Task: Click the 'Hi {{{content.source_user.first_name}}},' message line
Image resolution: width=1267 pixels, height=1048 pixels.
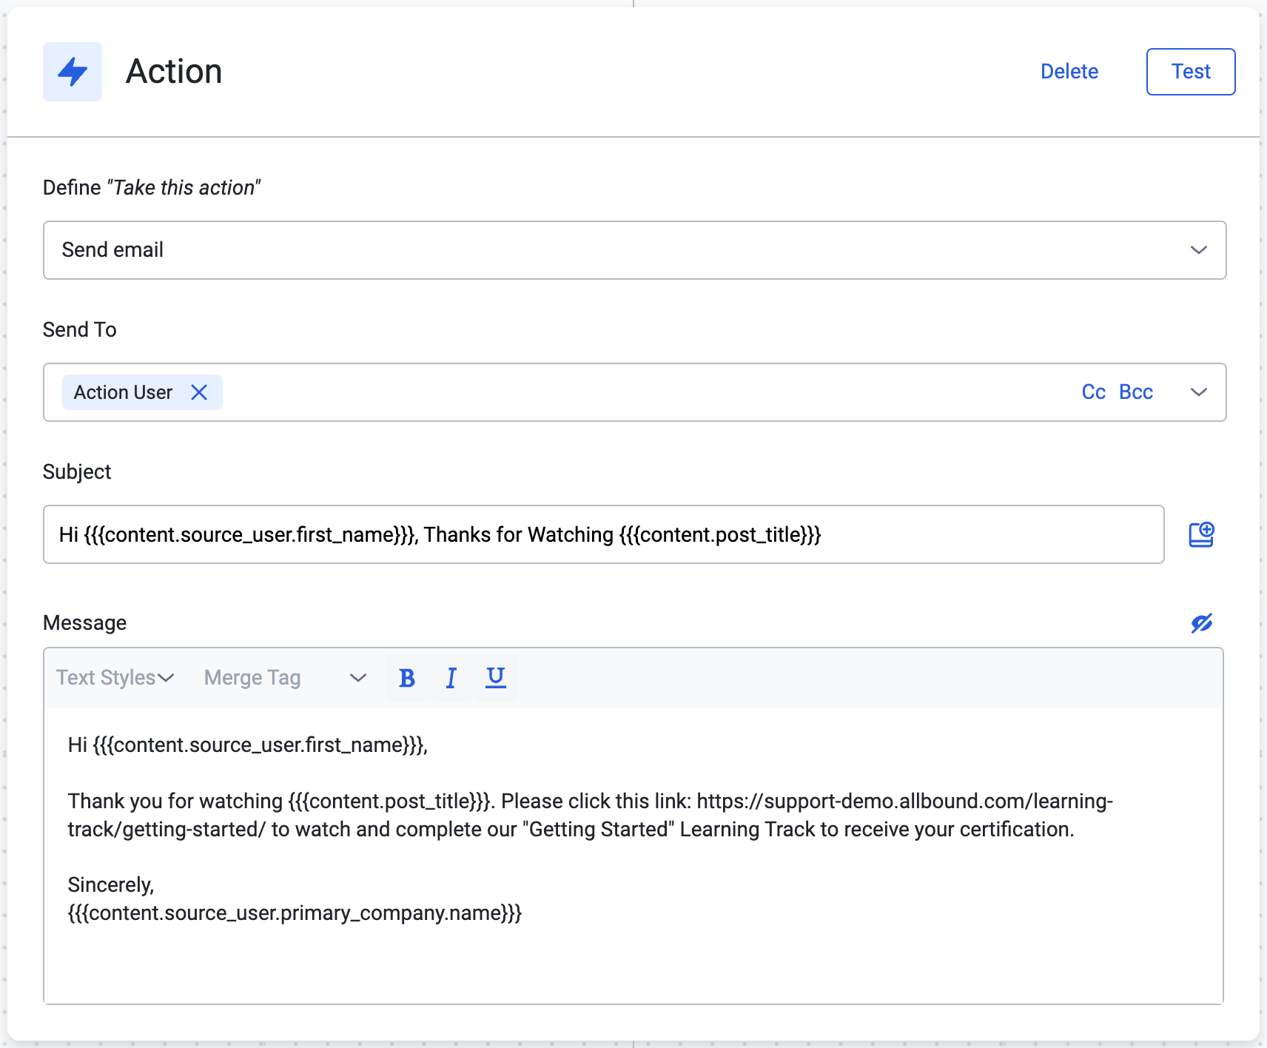Action: [248, 745]
